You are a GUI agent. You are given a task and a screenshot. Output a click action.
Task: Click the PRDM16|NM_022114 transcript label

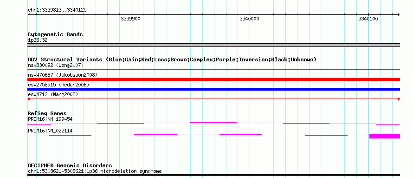click(x=50, y=131)
